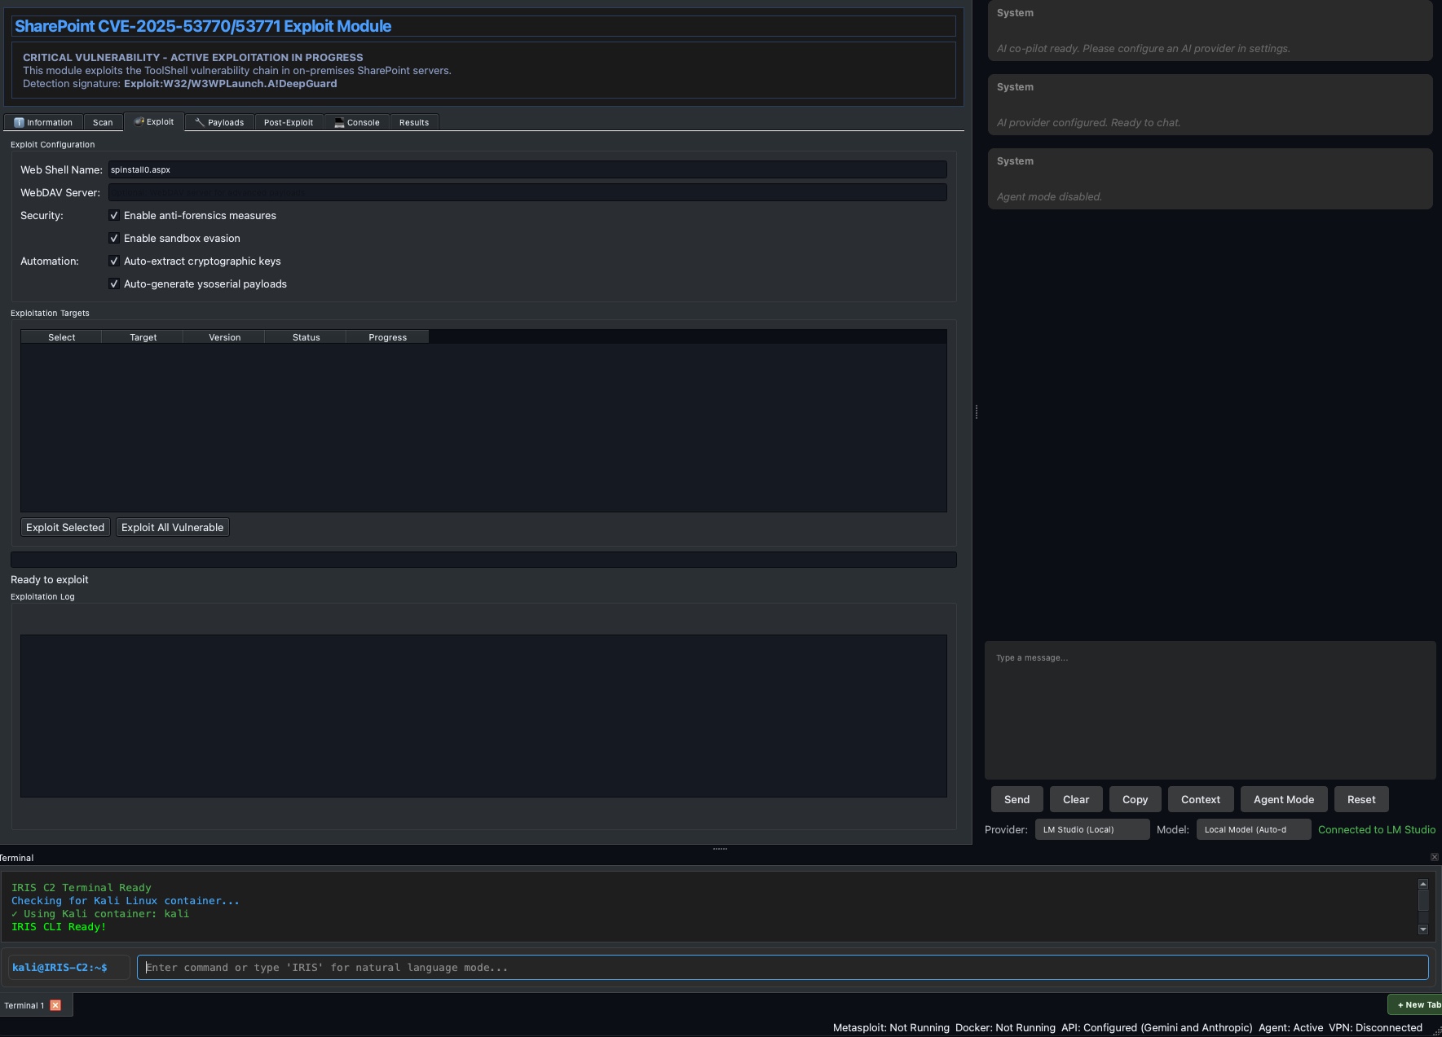Click the "Ready to exploit" status text
The width and height of the screenshot is (1442, 1037).
[x=49, y=580]
